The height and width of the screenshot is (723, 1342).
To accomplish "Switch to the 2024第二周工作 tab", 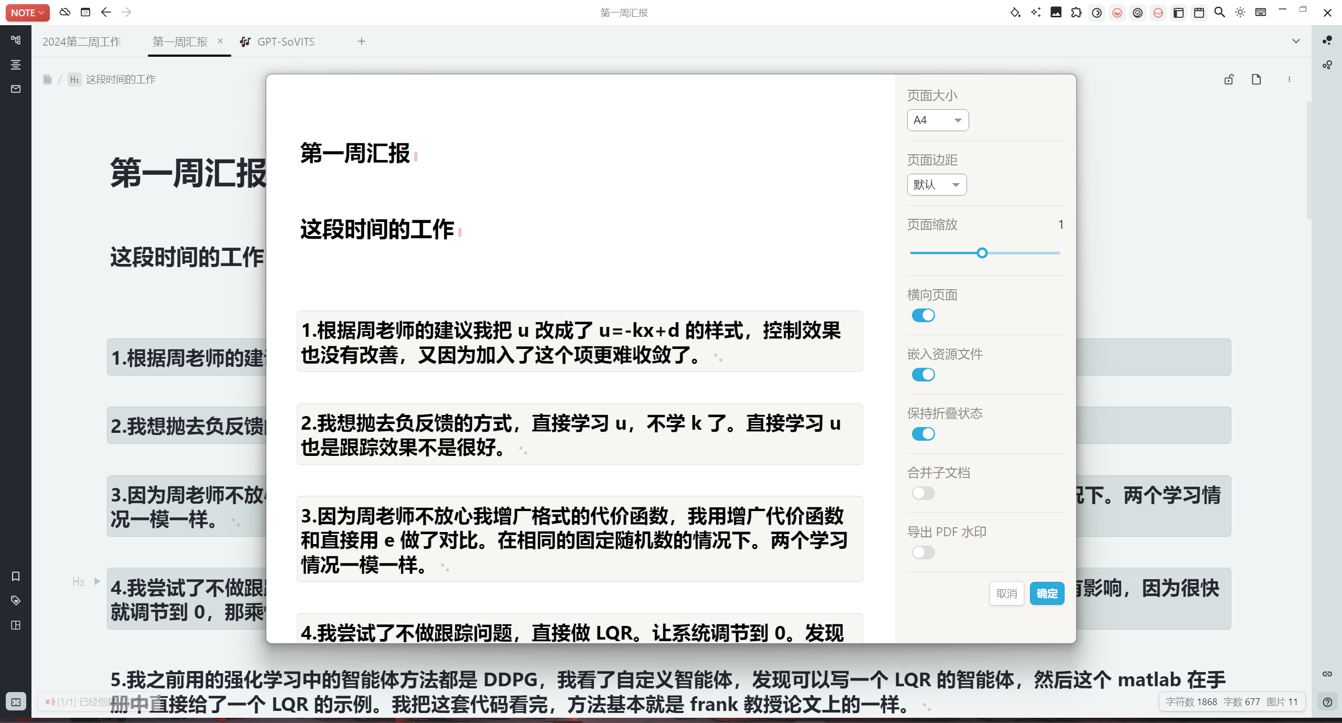I will point(82,42).
